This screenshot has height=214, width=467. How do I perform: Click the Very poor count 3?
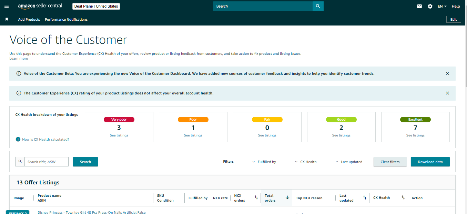[119, 128]
